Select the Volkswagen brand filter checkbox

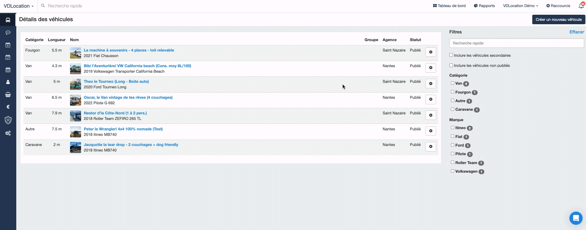click(452, 171)
